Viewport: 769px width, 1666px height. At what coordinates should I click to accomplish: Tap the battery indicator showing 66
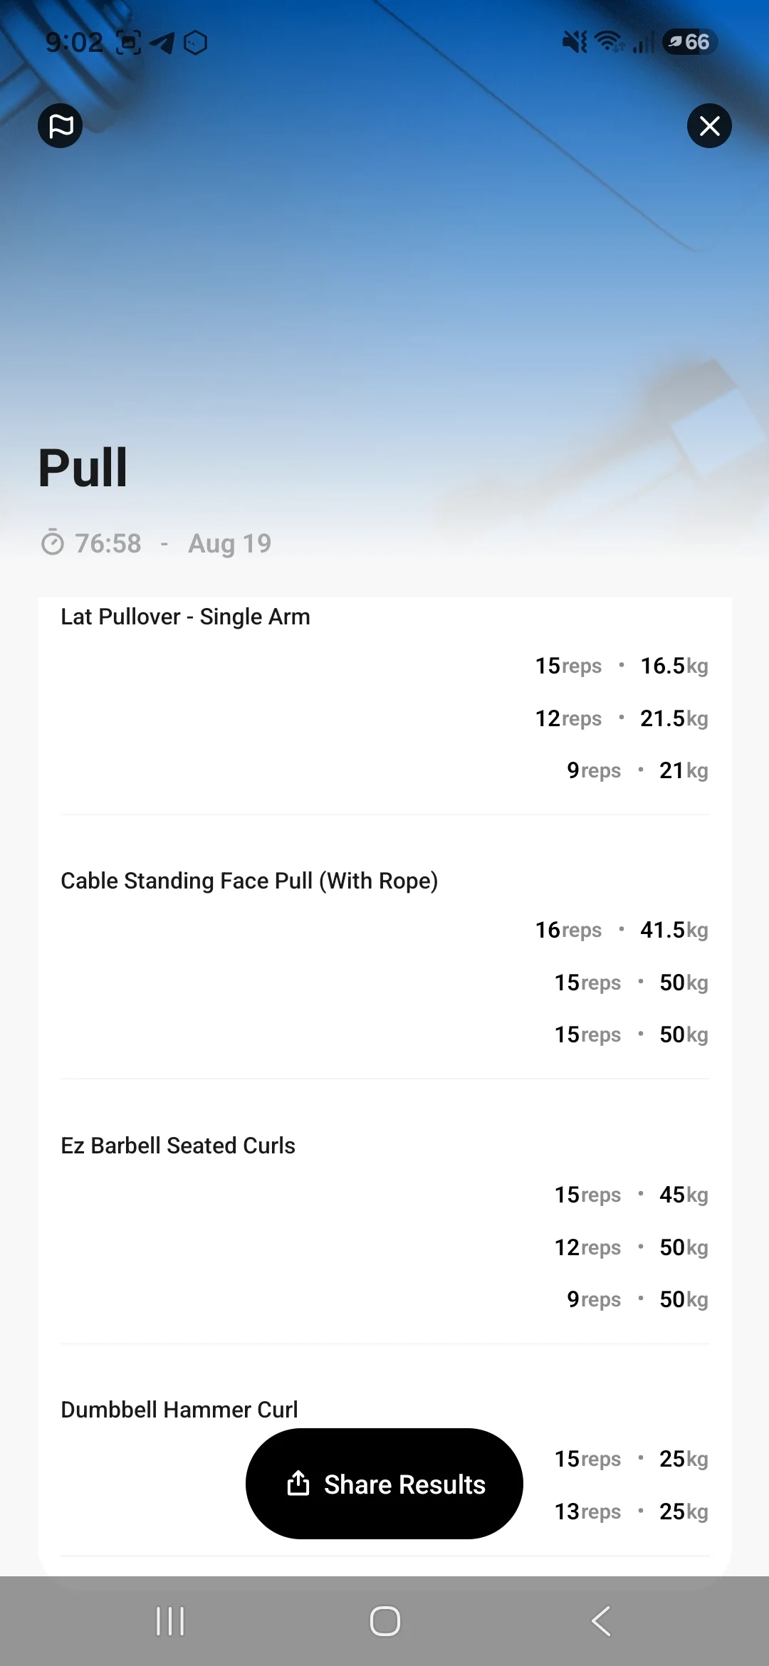pyautogui.click(x=690, y=42)
